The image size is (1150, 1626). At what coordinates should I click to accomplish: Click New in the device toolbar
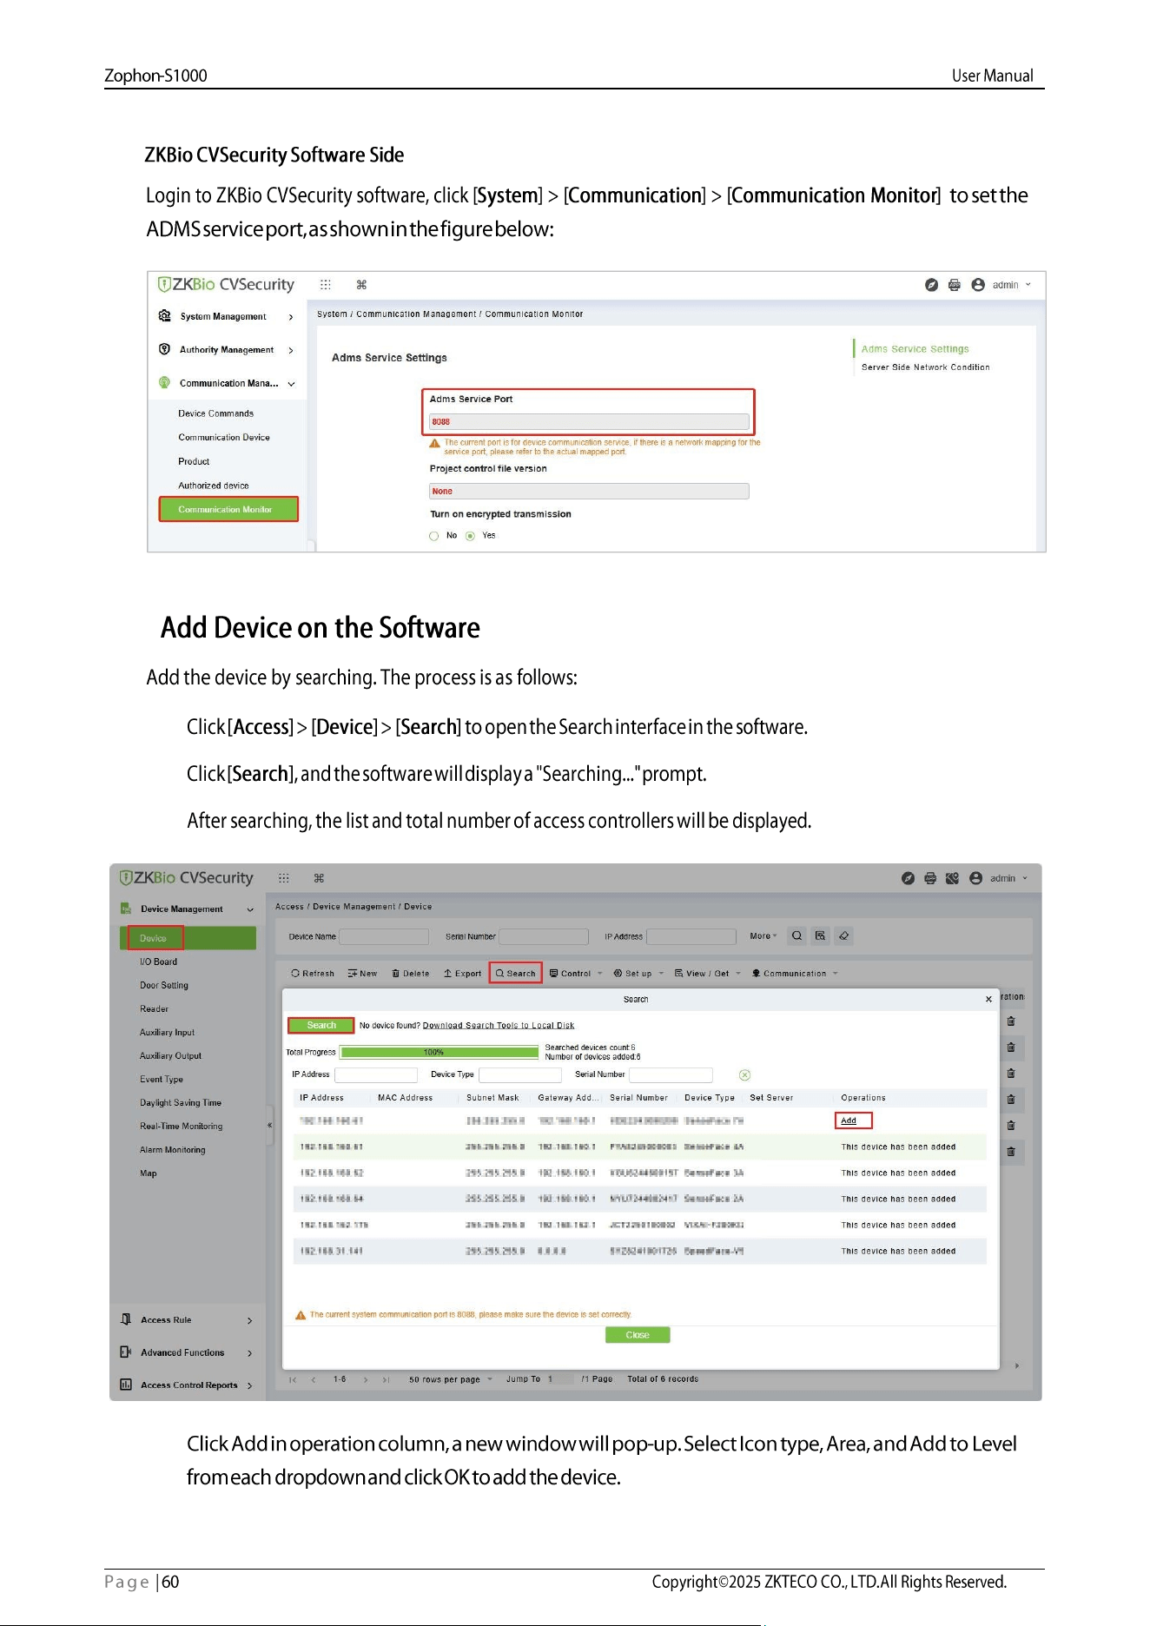coord(362,974)
